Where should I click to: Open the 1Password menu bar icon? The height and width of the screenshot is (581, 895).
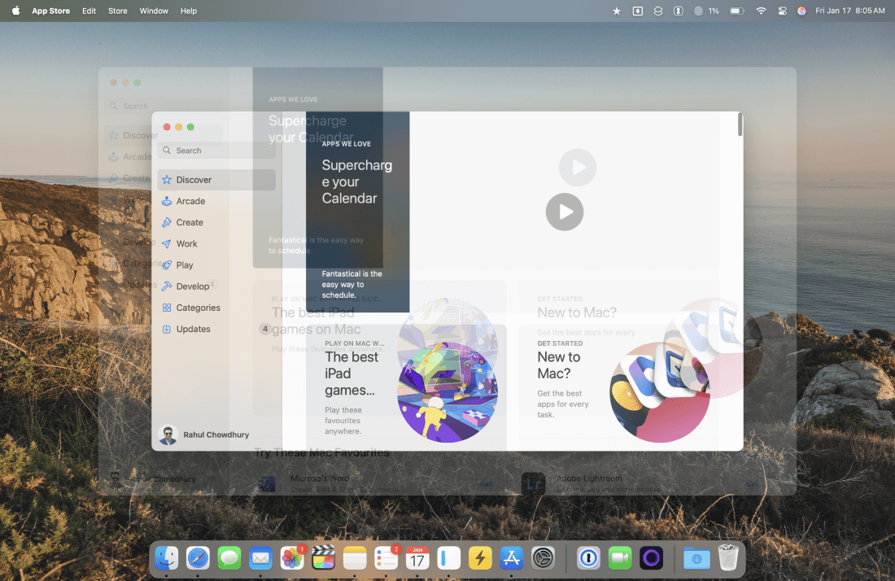(x=678, y=11)
